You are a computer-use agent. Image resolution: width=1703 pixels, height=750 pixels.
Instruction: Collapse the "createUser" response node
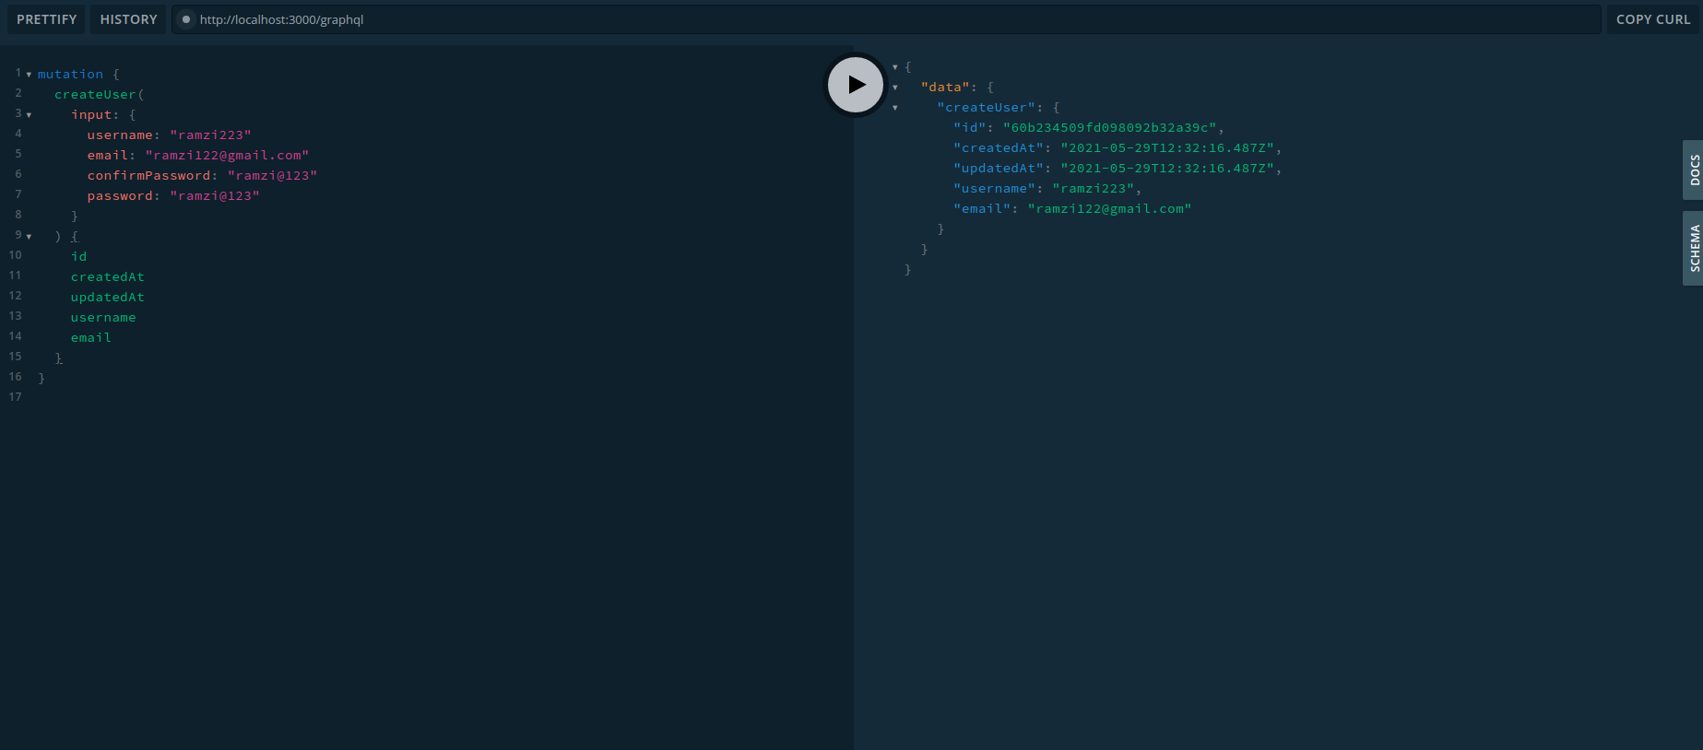pyautogui.click(x=895, y=108)
